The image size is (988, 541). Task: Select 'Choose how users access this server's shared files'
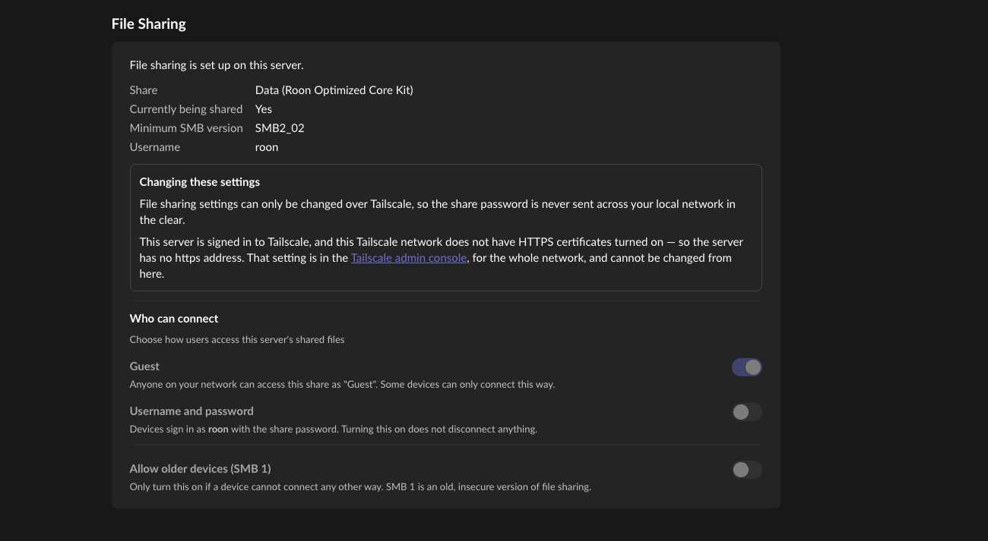237,340
